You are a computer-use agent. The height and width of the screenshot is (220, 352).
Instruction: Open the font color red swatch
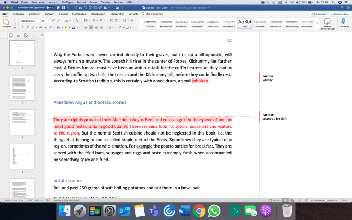click(74, 27)
